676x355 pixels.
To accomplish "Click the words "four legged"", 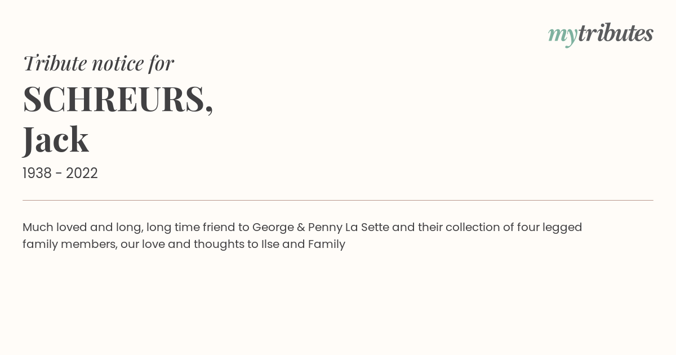I will pyautogui.click(x=549, y=228).
